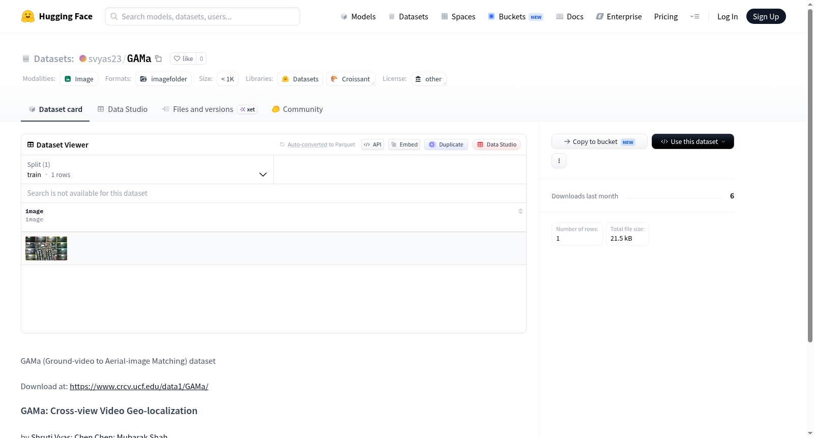The width and height of the screenshot is (814, 438).
Task: Click the Total file size 21.5 kB value
Action: point(621,238)
